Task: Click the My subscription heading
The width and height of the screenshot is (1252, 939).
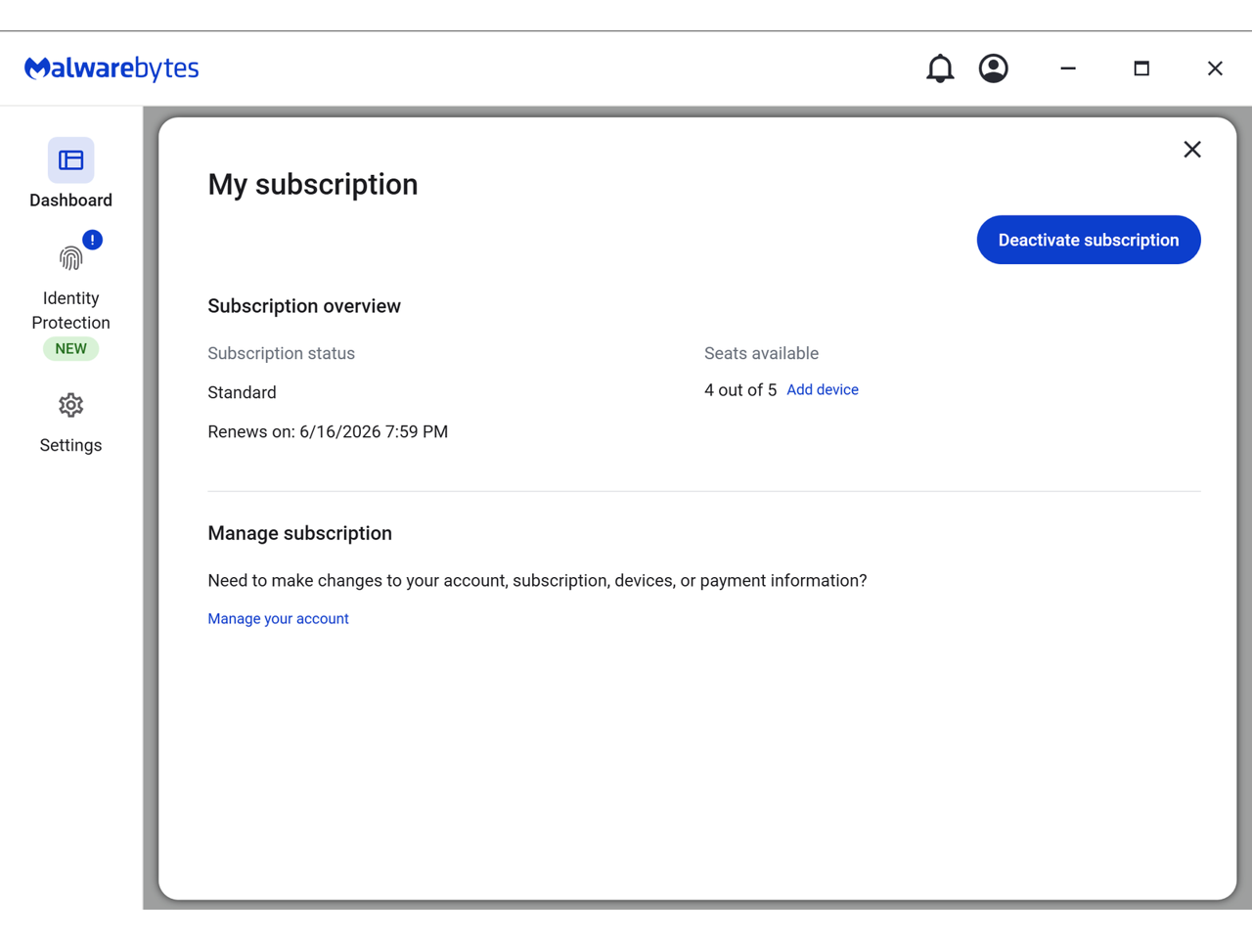Action: (312, 185)
